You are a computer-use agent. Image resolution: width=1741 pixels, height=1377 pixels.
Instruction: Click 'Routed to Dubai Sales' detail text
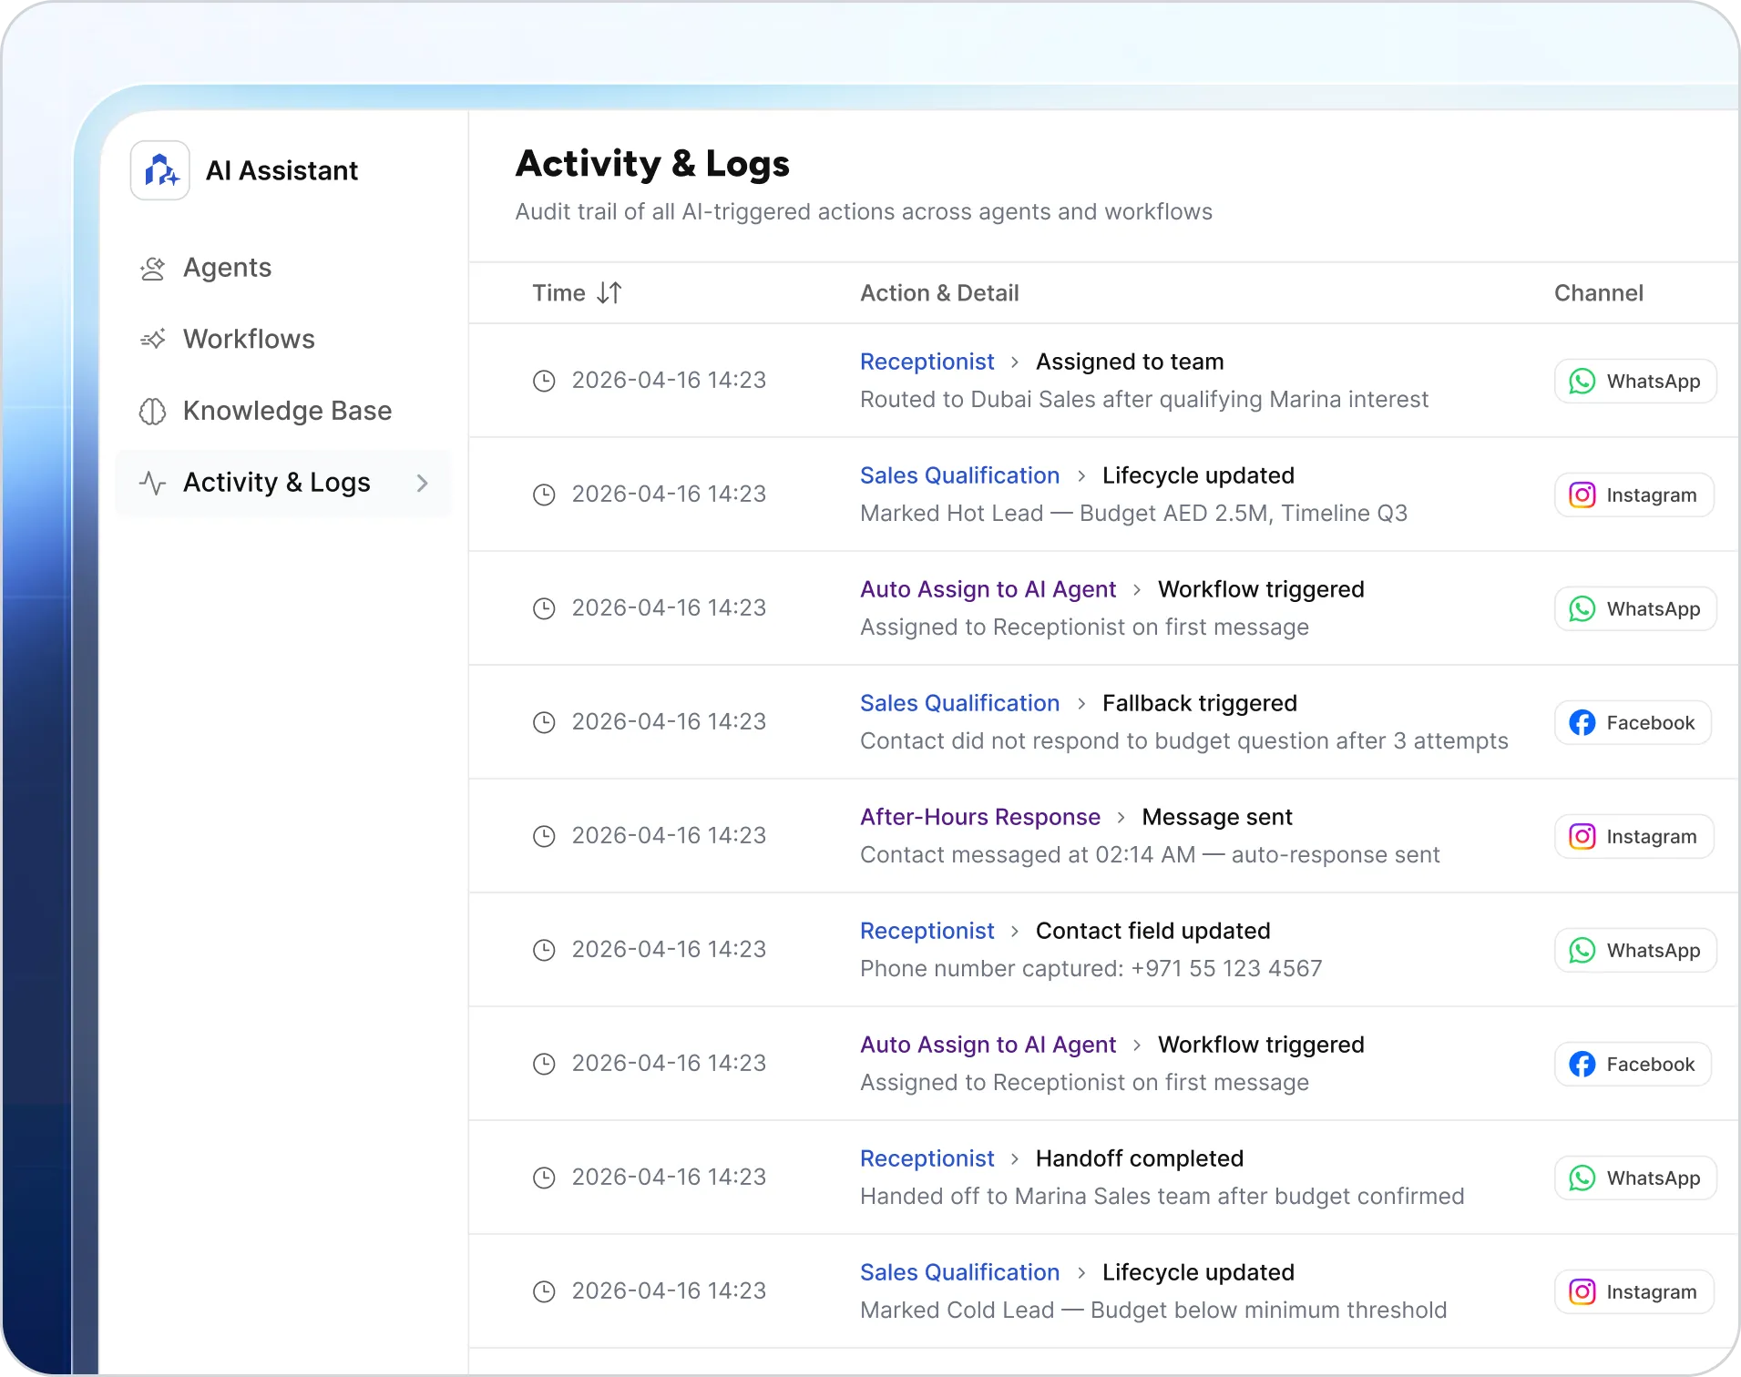[1143, 399]
